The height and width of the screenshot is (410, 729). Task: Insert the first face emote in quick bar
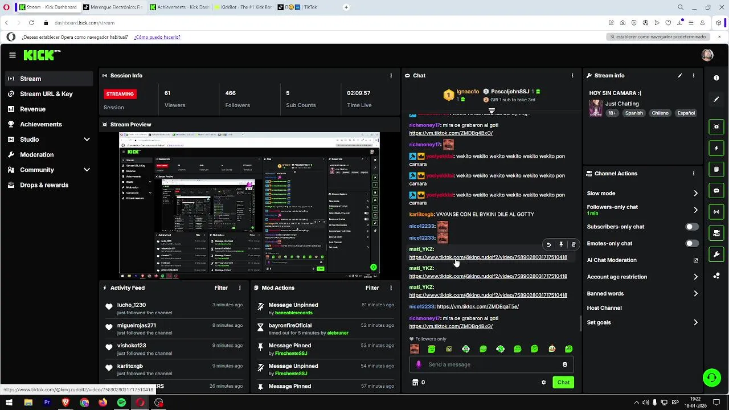[x=415, y=349]
